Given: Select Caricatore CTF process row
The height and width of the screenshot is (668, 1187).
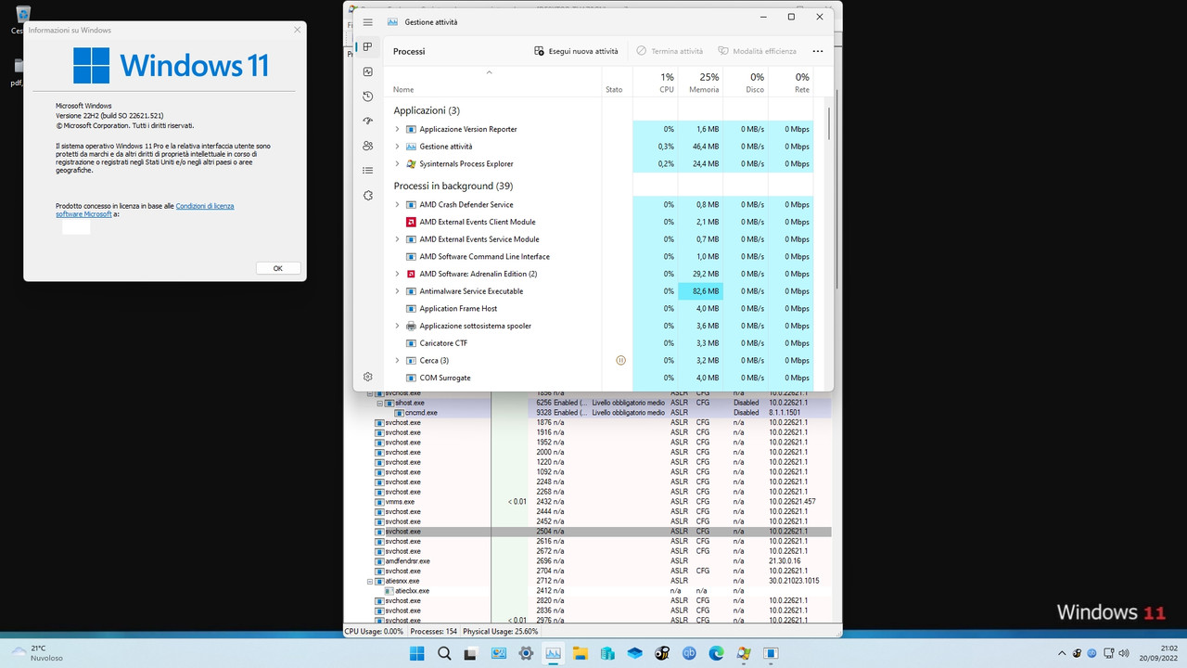Looking at the screenshot, I should click(598, 343).
